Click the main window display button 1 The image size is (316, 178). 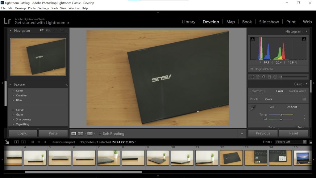coord(16,142)
